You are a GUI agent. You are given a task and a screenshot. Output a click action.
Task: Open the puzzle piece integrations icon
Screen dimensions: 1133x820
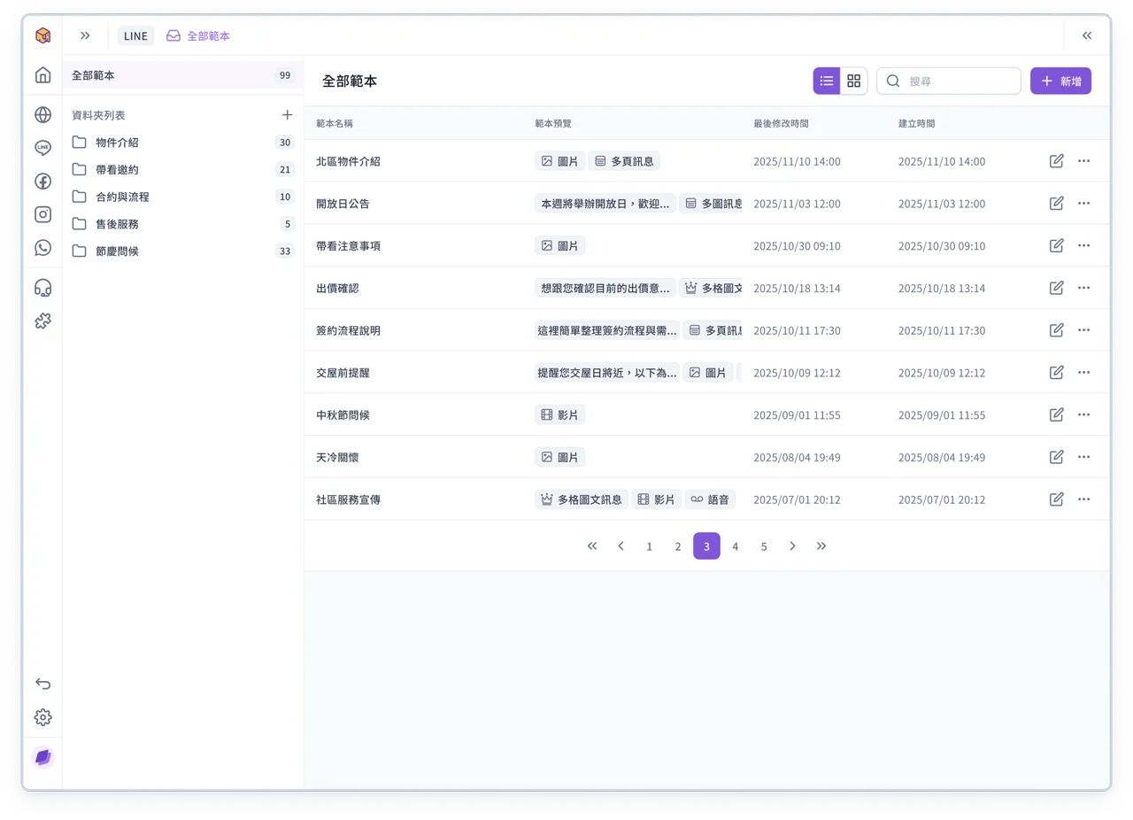pyautogui.click(x=42, y=321)
